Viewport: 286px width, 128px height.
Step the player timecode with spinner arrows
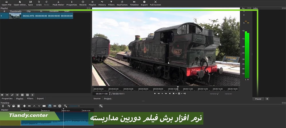(110, 94)
